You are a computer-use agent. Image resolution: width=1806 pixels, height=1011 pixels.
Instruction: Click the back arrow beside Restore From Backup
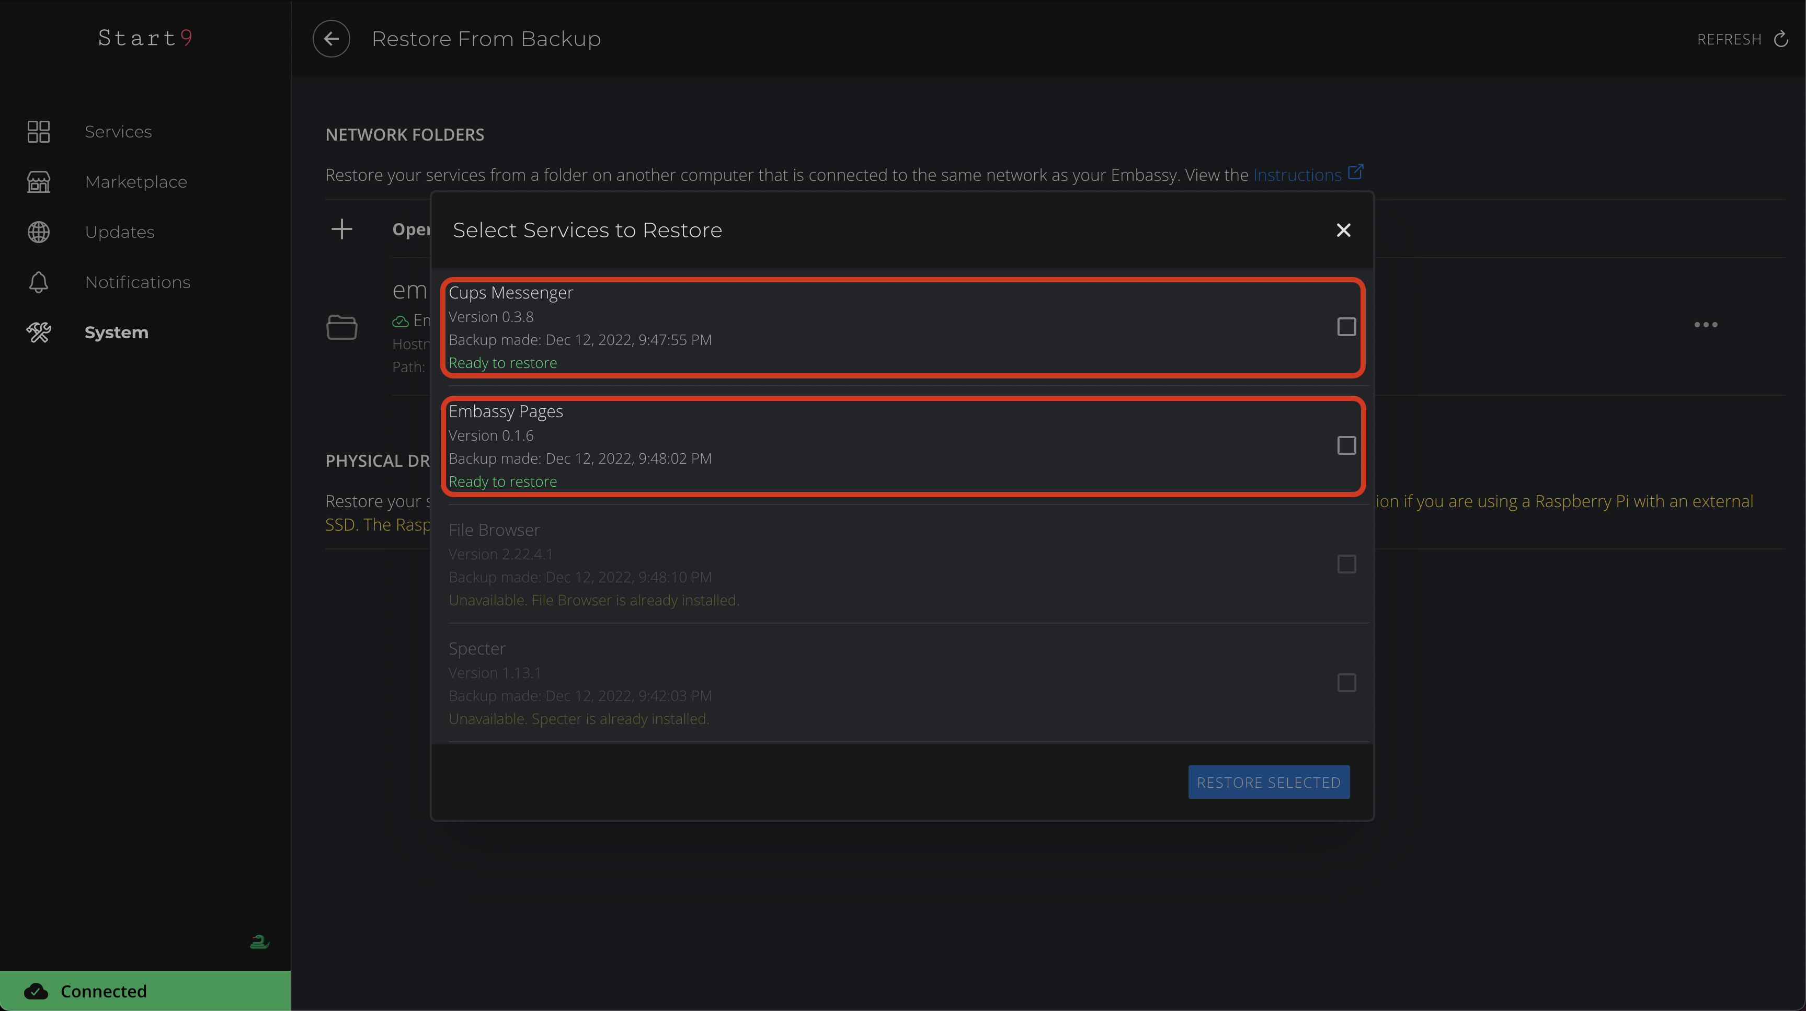click(331, 39)
